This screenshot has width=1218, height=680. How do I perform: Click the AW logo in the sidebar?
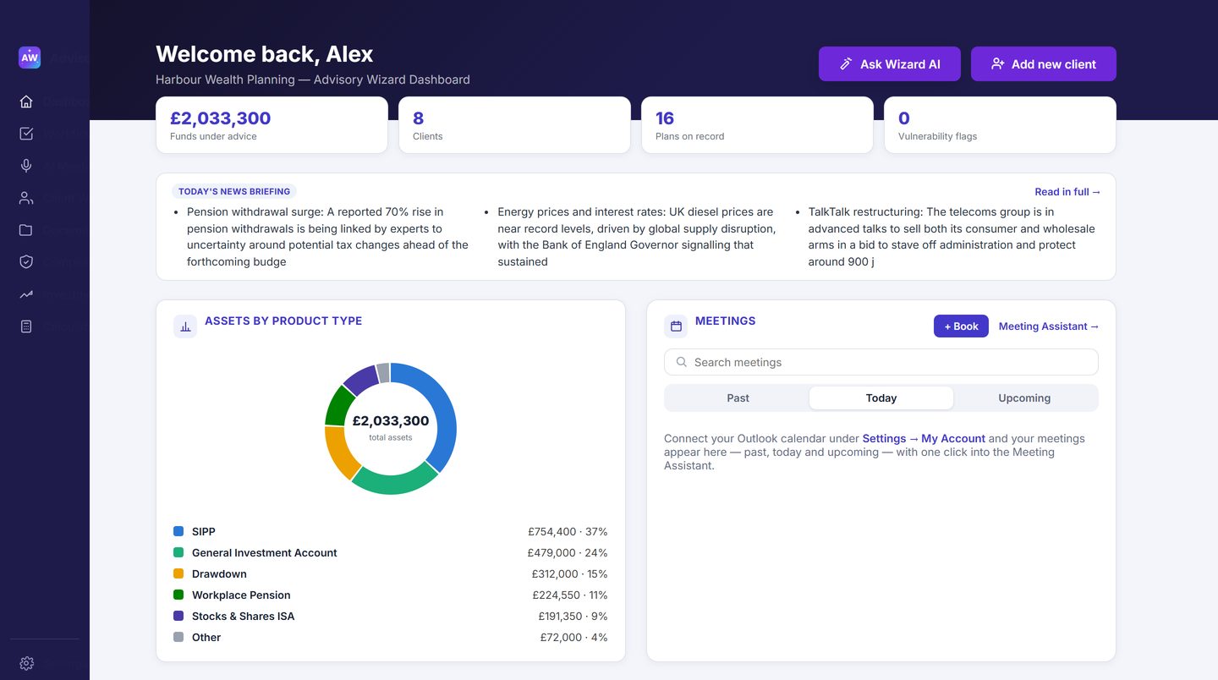[x=30, y=58]
